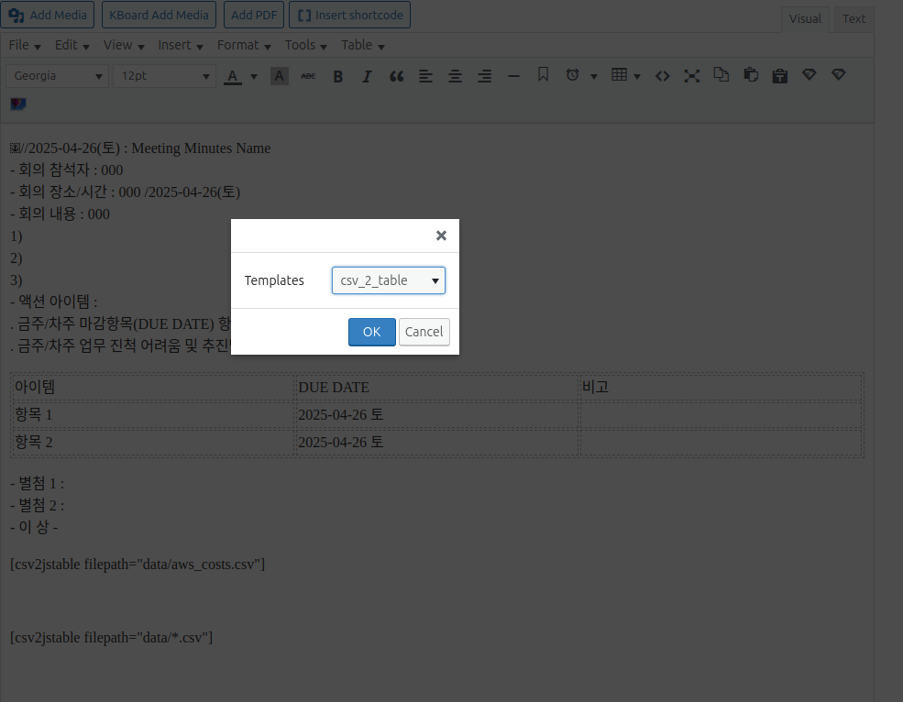Open the 12pt font size dropdown
Viewport: 903px width, 702px height.
pos(164,76)
